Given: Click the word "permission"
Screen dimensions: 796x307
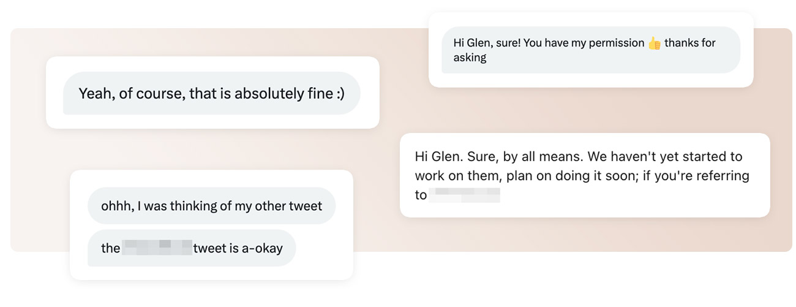Looking at the screenshot, I should click(614, 44).
